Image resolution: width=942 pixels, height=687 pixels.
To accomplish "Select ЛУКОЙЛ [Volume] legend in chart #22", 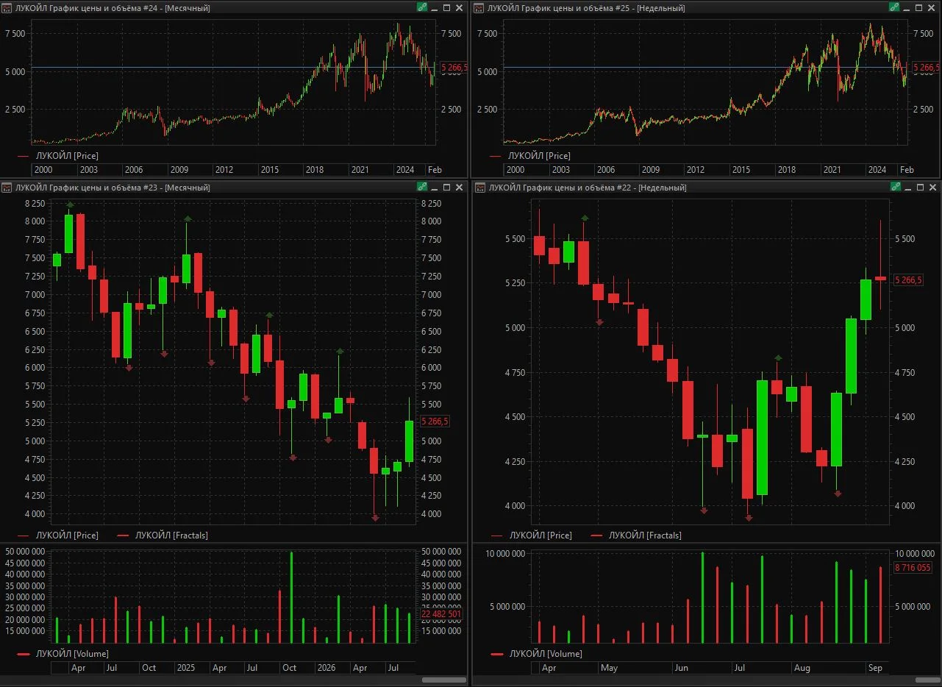I will coord(546,654).
